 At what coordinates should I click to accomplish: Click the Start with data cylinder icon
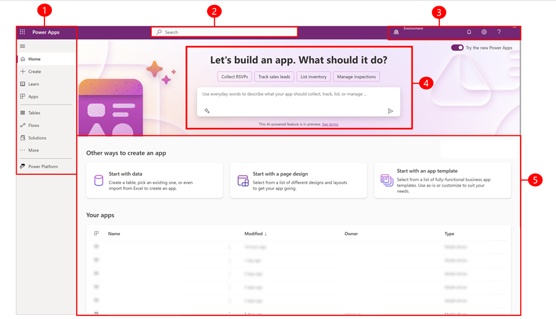(x=99, y=181)
